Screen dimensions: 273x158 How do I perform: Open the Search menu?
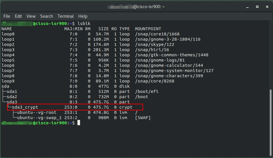click(46, 16)
